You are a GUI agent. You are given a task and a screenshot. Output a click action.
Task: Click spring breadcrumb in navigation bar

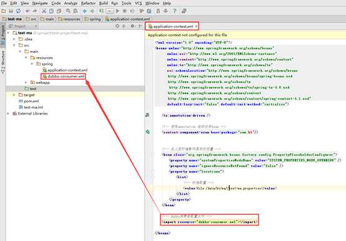(92, 19)
